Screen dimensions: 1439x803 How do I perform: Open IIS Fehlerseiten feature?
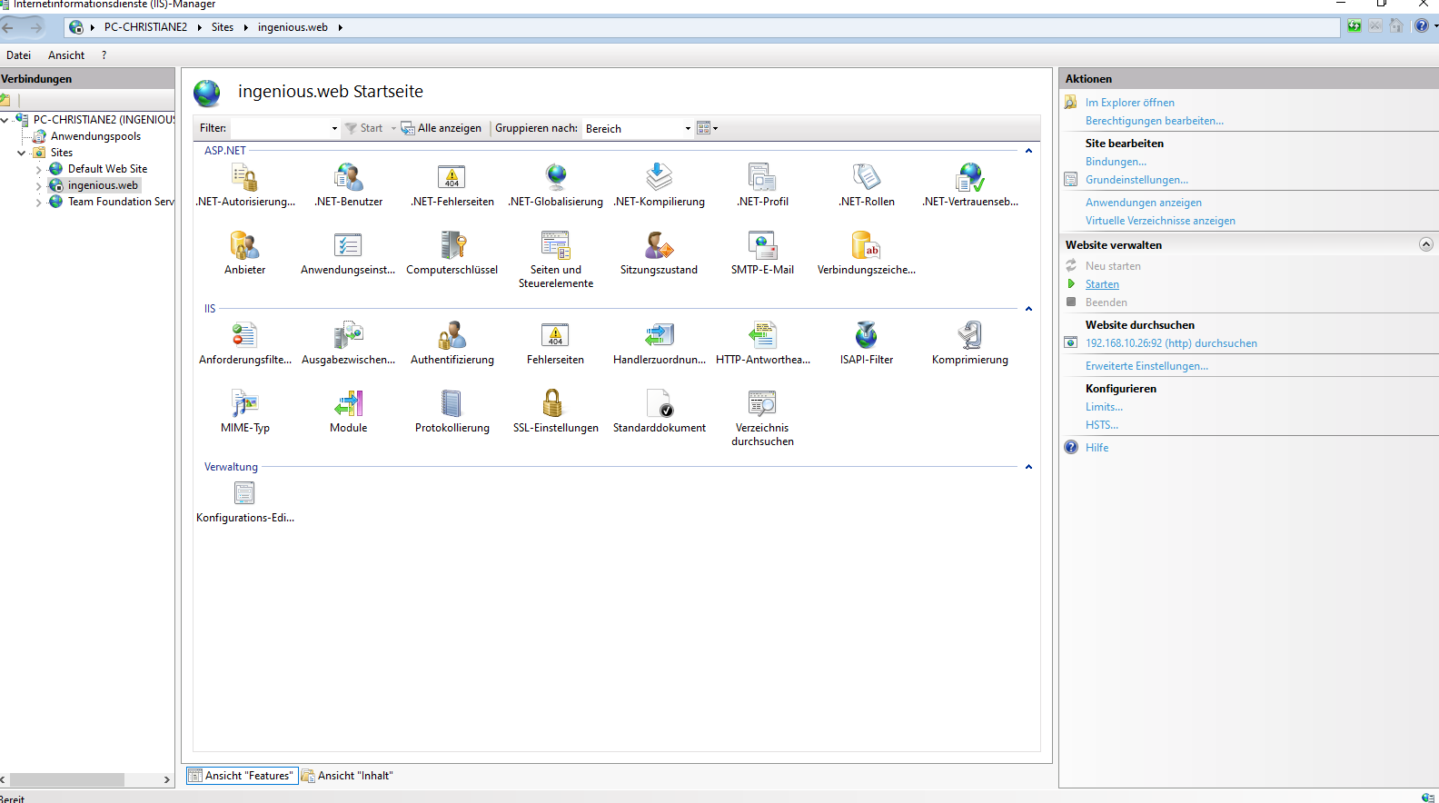click(555, 343)
